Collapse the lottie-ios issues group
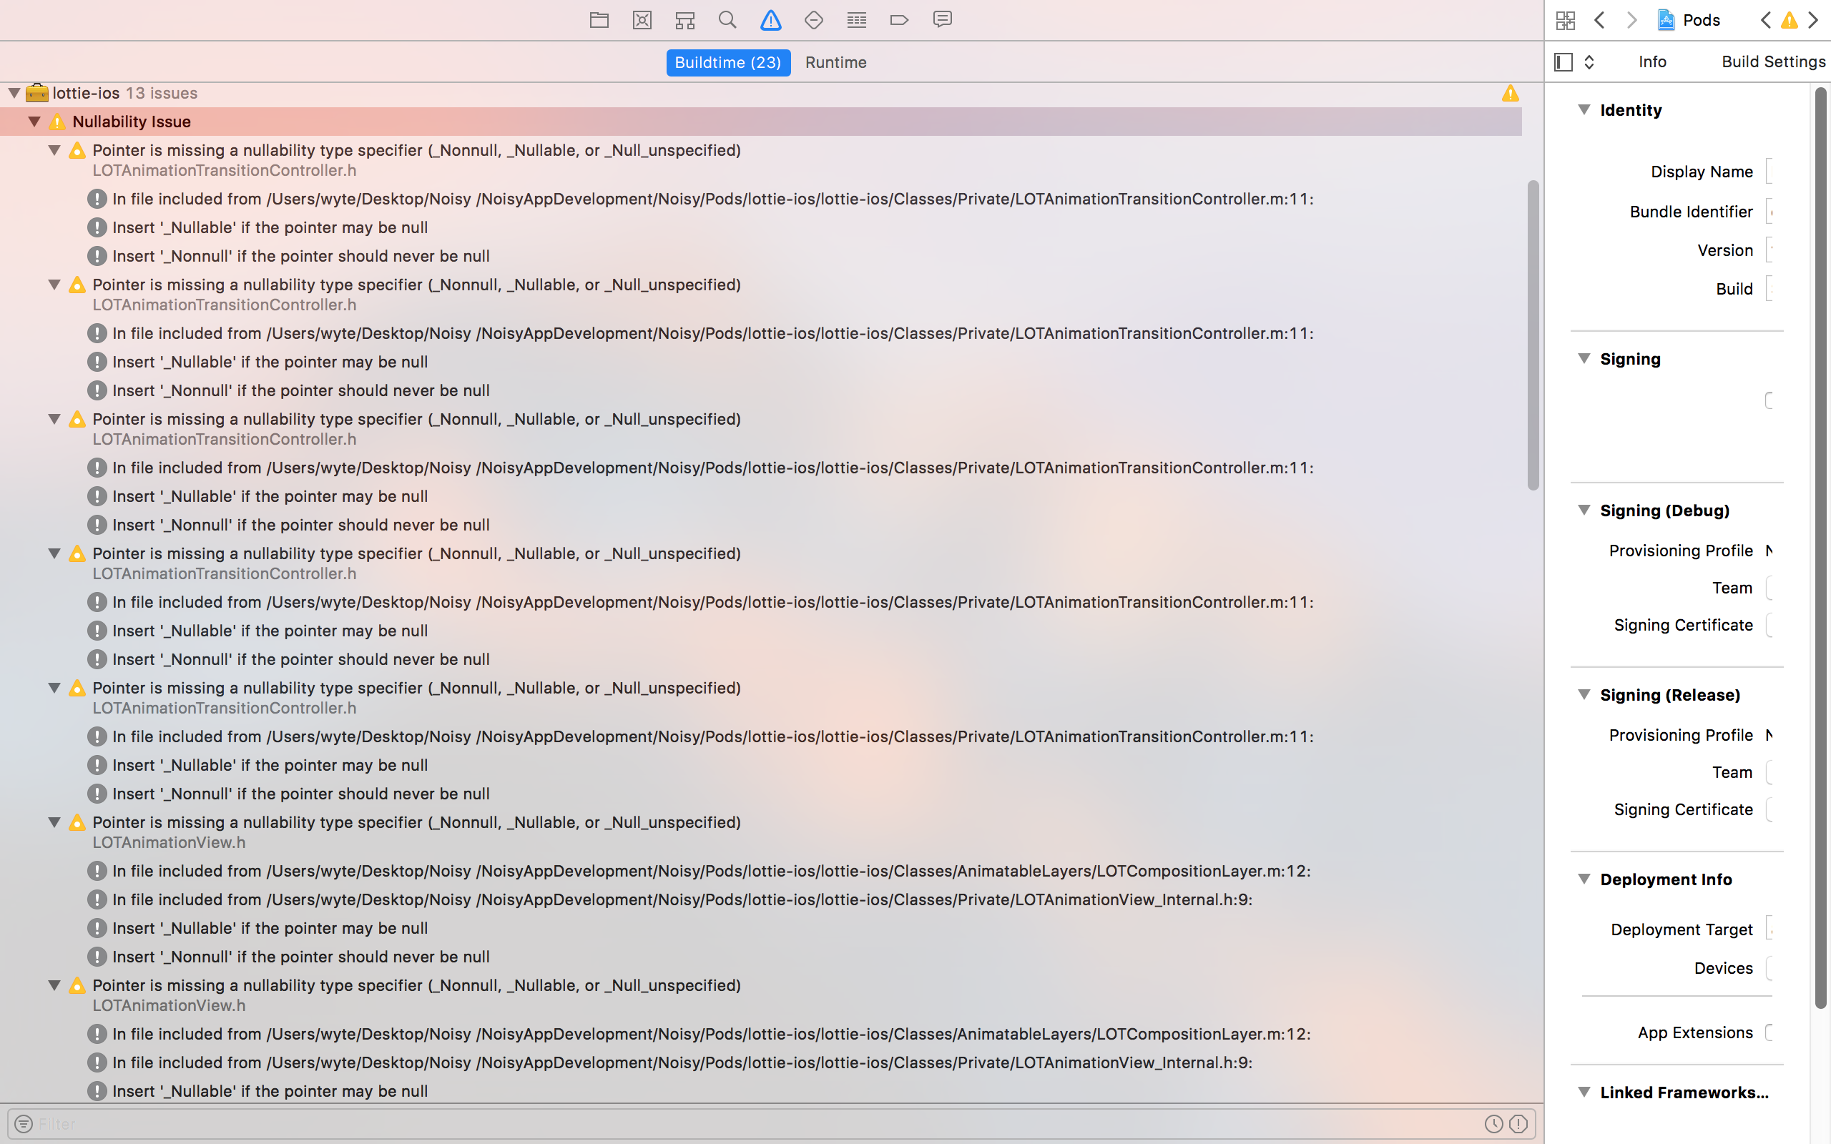The image size is (1831, 1144). [x=14, y=93]
